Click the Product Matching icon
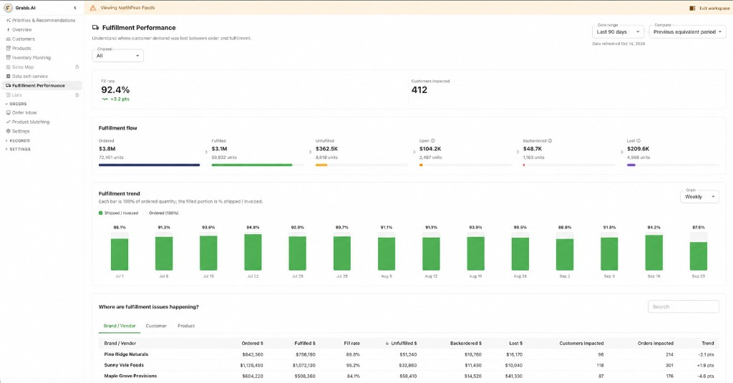Screen dimensions: 733x383 click(8, 122)
